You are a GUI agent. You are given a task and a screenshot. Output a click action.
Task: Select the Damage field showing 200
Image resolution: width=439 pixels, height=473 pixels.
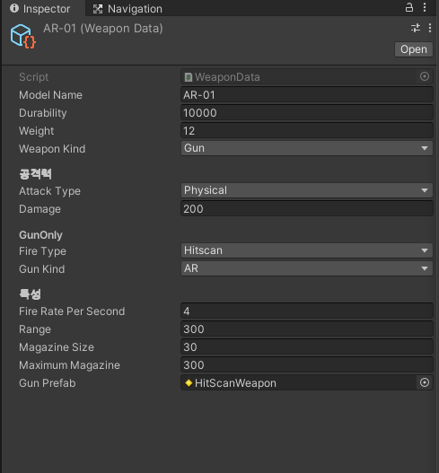[307, 209]
